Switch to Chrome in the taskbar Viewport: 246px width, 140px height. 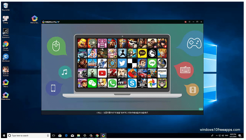[x=97, y=135]
